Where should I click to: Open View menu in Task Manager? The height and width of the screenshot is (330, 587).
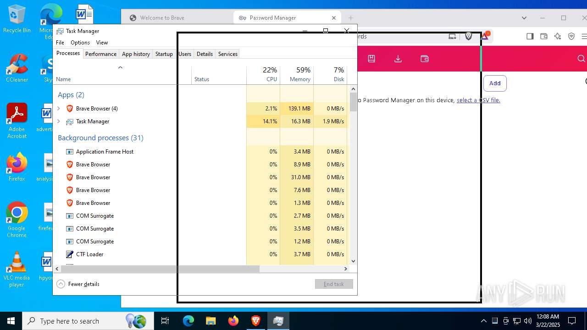pos(102,43)
